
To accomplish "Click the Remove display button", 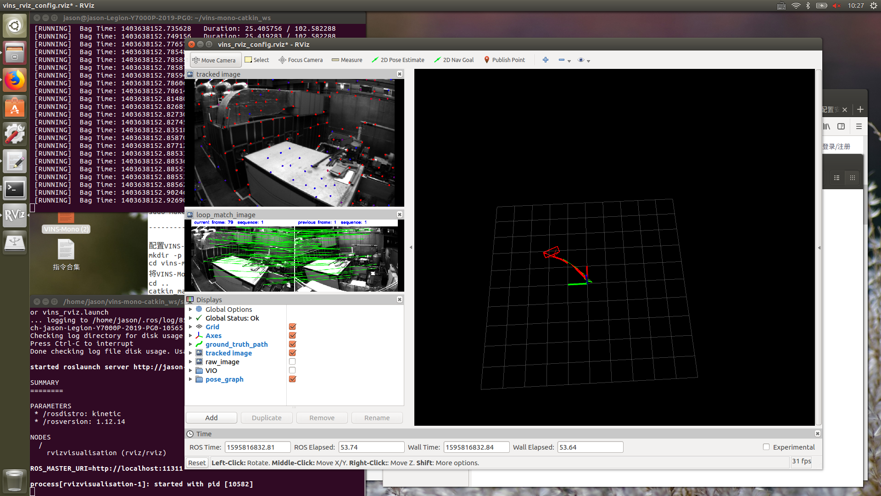I will click(x=321, y=417).
